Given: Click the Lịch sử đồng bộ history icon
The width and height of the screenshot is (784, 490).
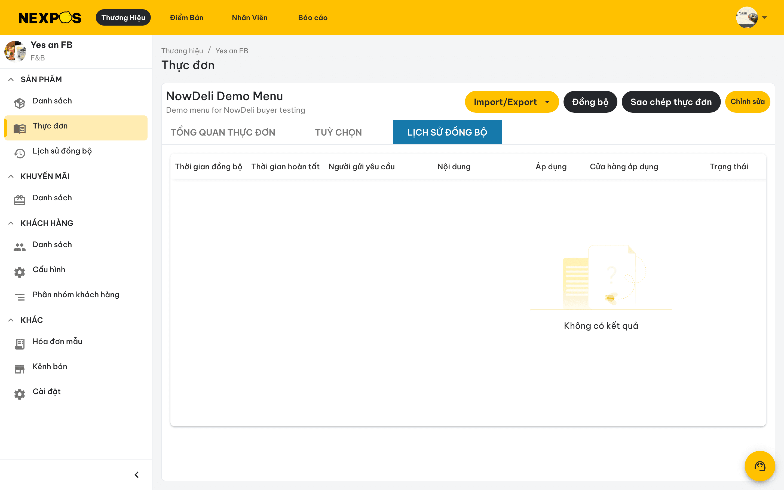Looking at the screenshot, I should 19,153.
